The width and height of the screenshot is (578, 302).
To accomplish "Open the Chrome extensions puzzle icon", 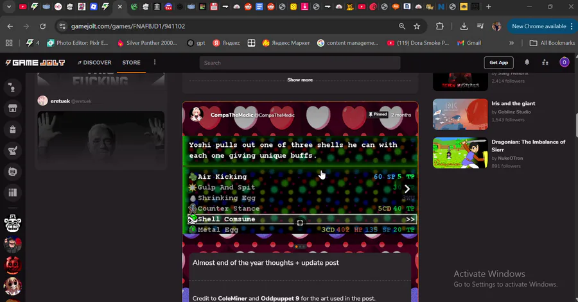I will tap(439, 26).
